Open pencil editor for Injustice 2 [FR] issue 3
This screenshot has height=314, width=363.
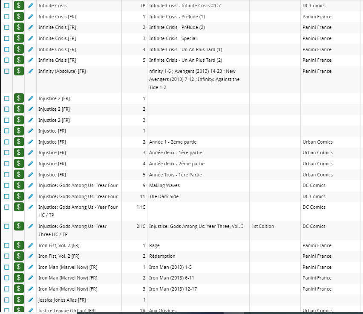(x=31, y=120)
